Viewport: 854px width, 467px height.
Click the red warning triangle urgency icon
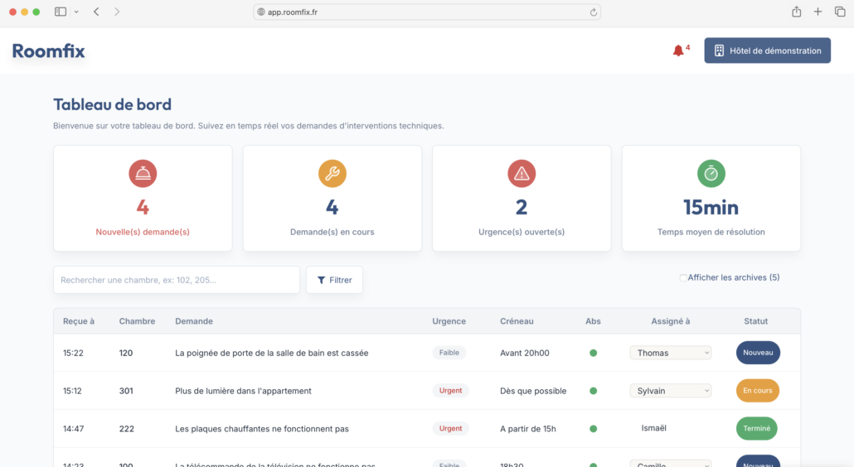click(x=522, y=173)
